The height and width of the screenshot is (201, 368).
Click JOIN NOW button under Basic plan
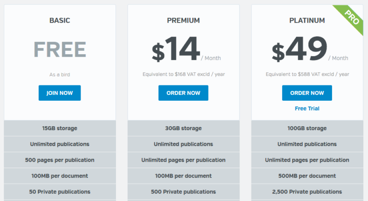(x=59, y=93)
